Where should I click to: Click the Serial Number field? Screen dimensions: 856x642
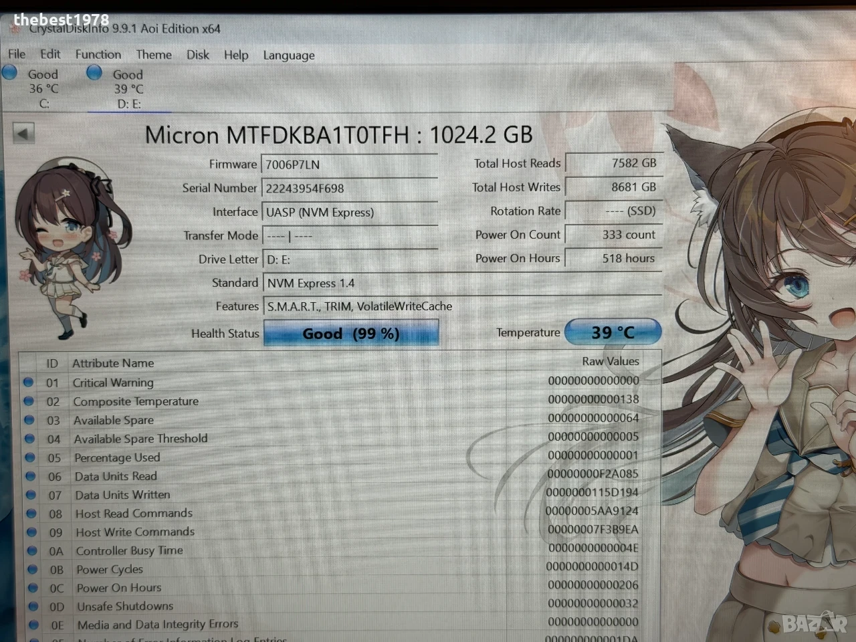pyautogui.click(x=350, y=189)
